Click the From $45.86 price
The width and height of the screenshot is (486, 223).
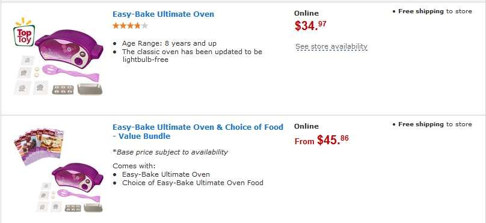321,140
